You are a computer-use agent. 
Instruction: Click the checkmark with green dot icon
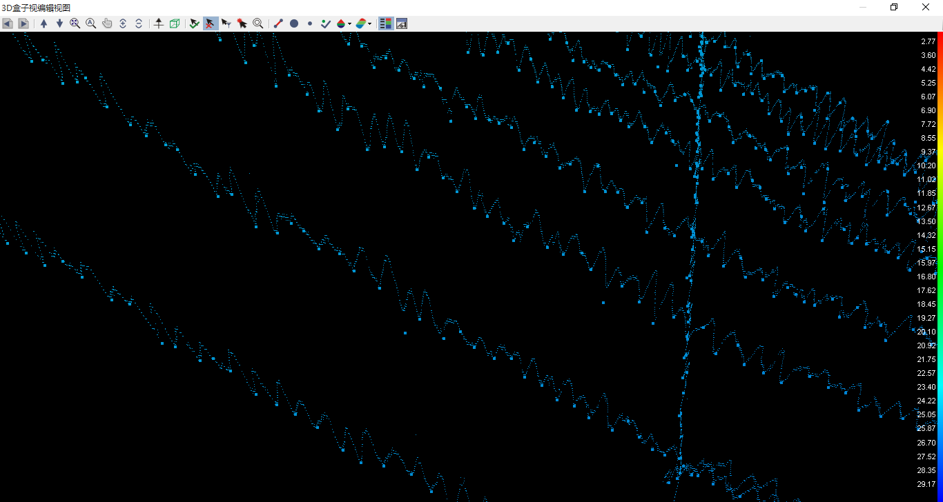[x=326, y=23]
